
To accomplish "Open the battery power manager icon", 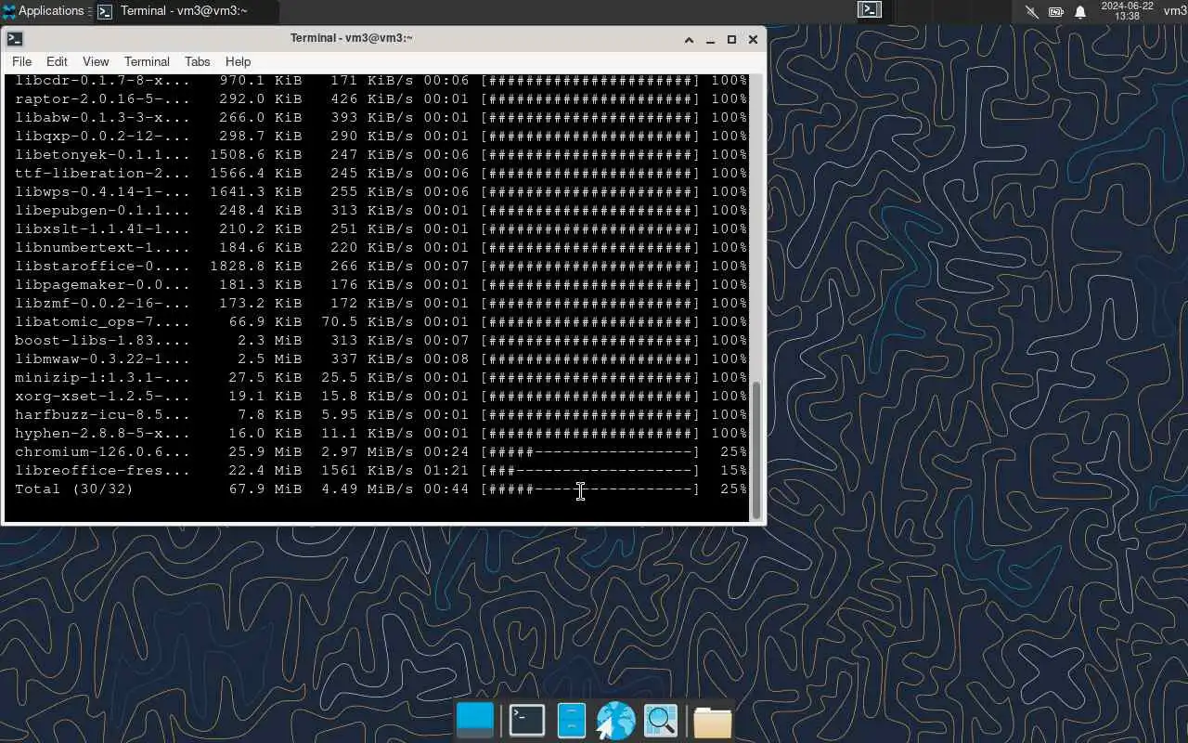I will (1056, 12).
